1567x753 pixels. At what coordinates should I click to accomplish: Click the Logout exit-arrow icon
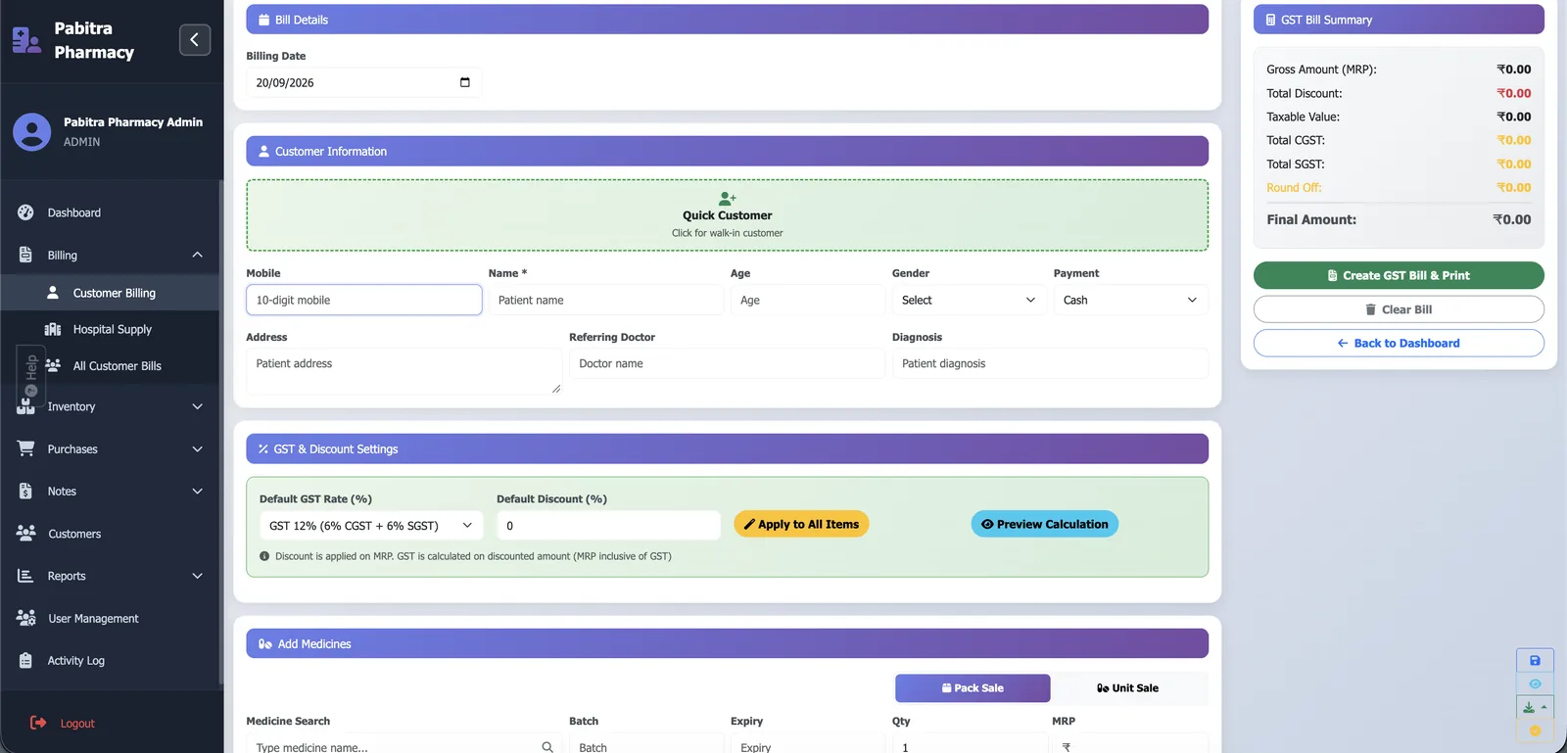38,723
